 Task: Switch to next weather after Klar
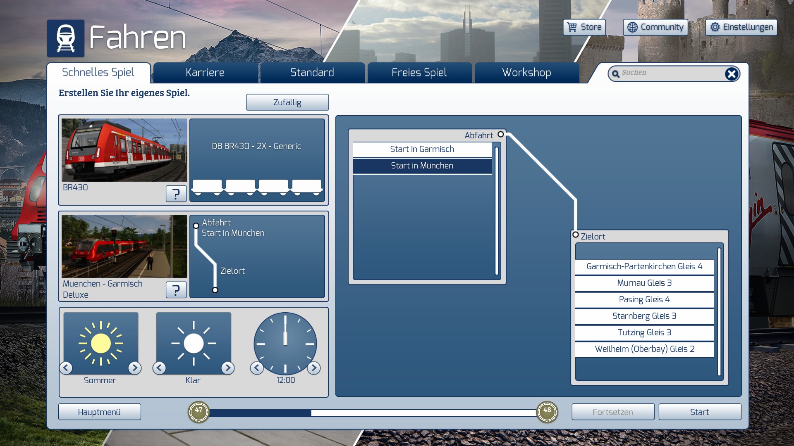[x=227, y=368]
